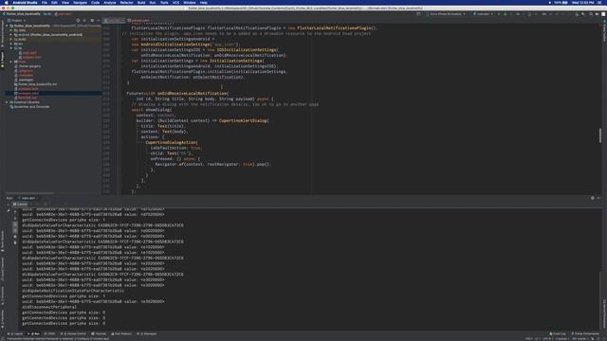Open the Navigate menu

[x=80, y=2]
